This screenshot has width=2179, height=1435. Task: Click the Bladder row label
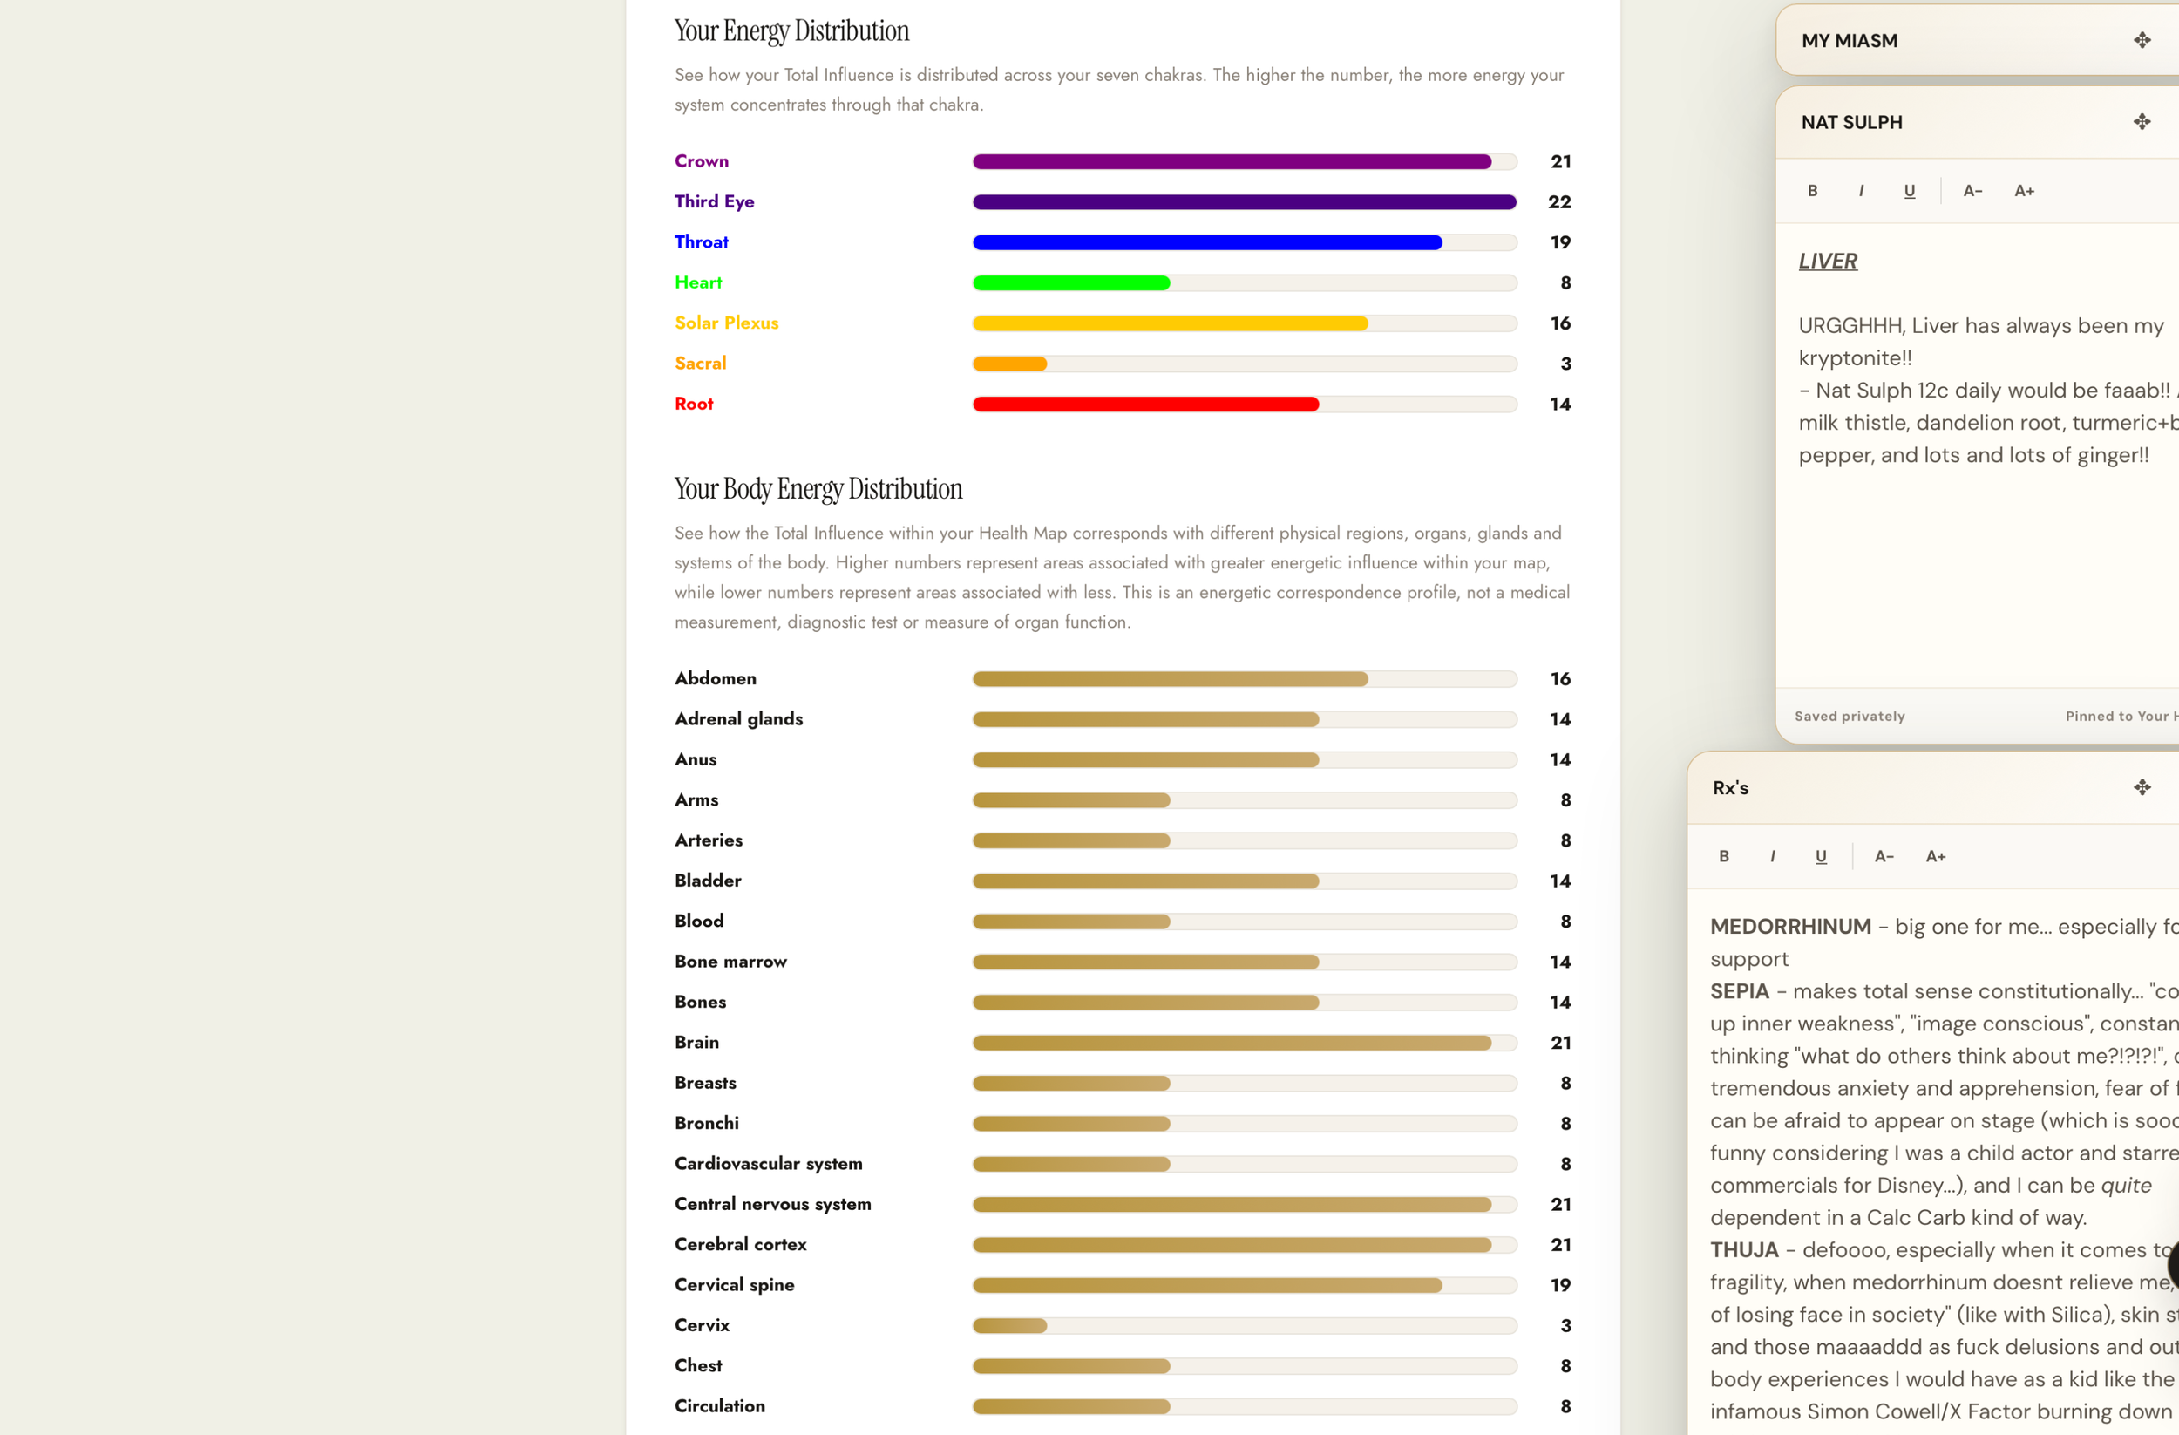pos(708,880)
